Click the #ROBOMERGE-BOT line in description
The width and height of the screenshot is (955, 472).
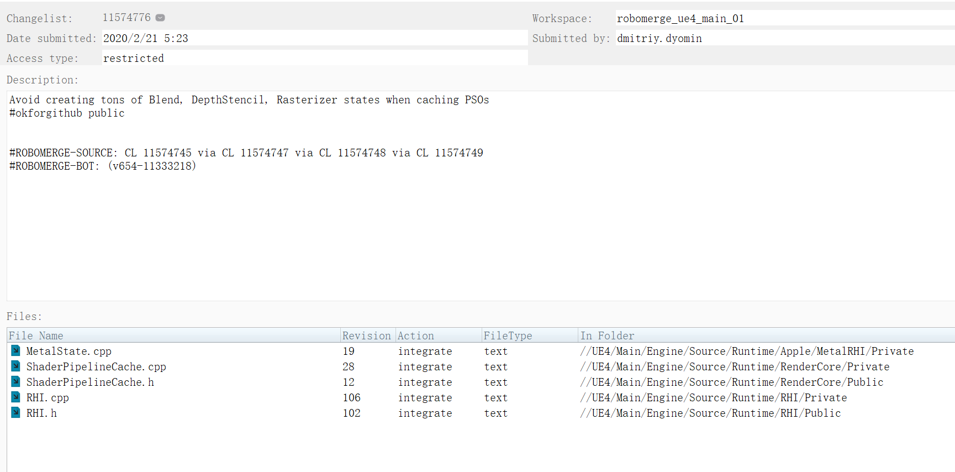[x=103, y=166]
